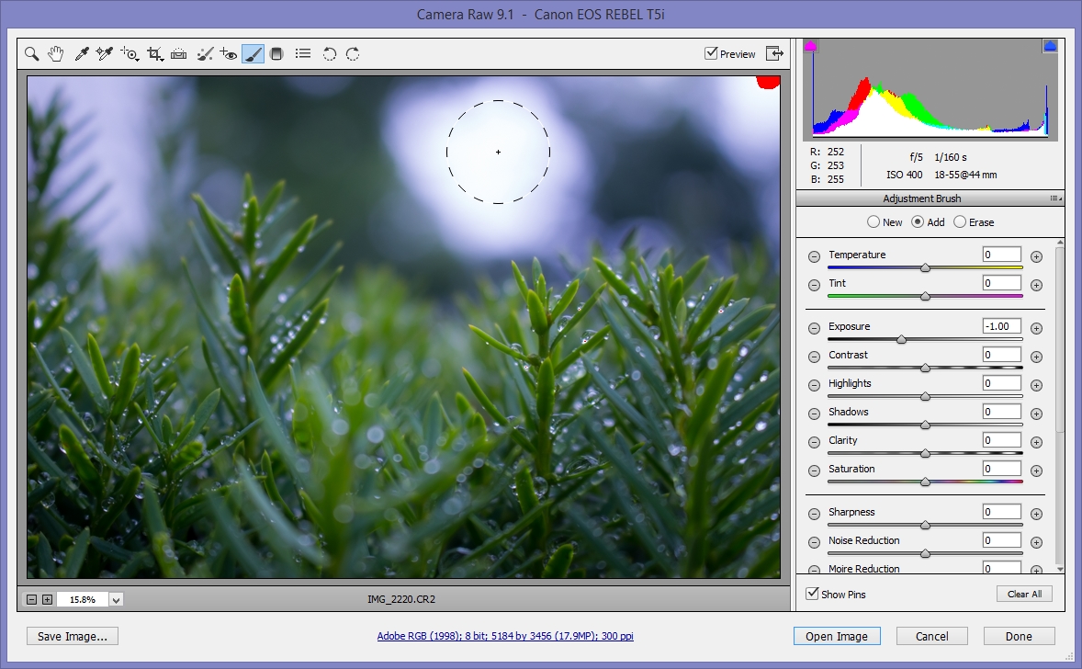Pick the White Balance eyedropper
This screenshot has height=669, width=1082.
pyautogui.click(x=81, y=53)
